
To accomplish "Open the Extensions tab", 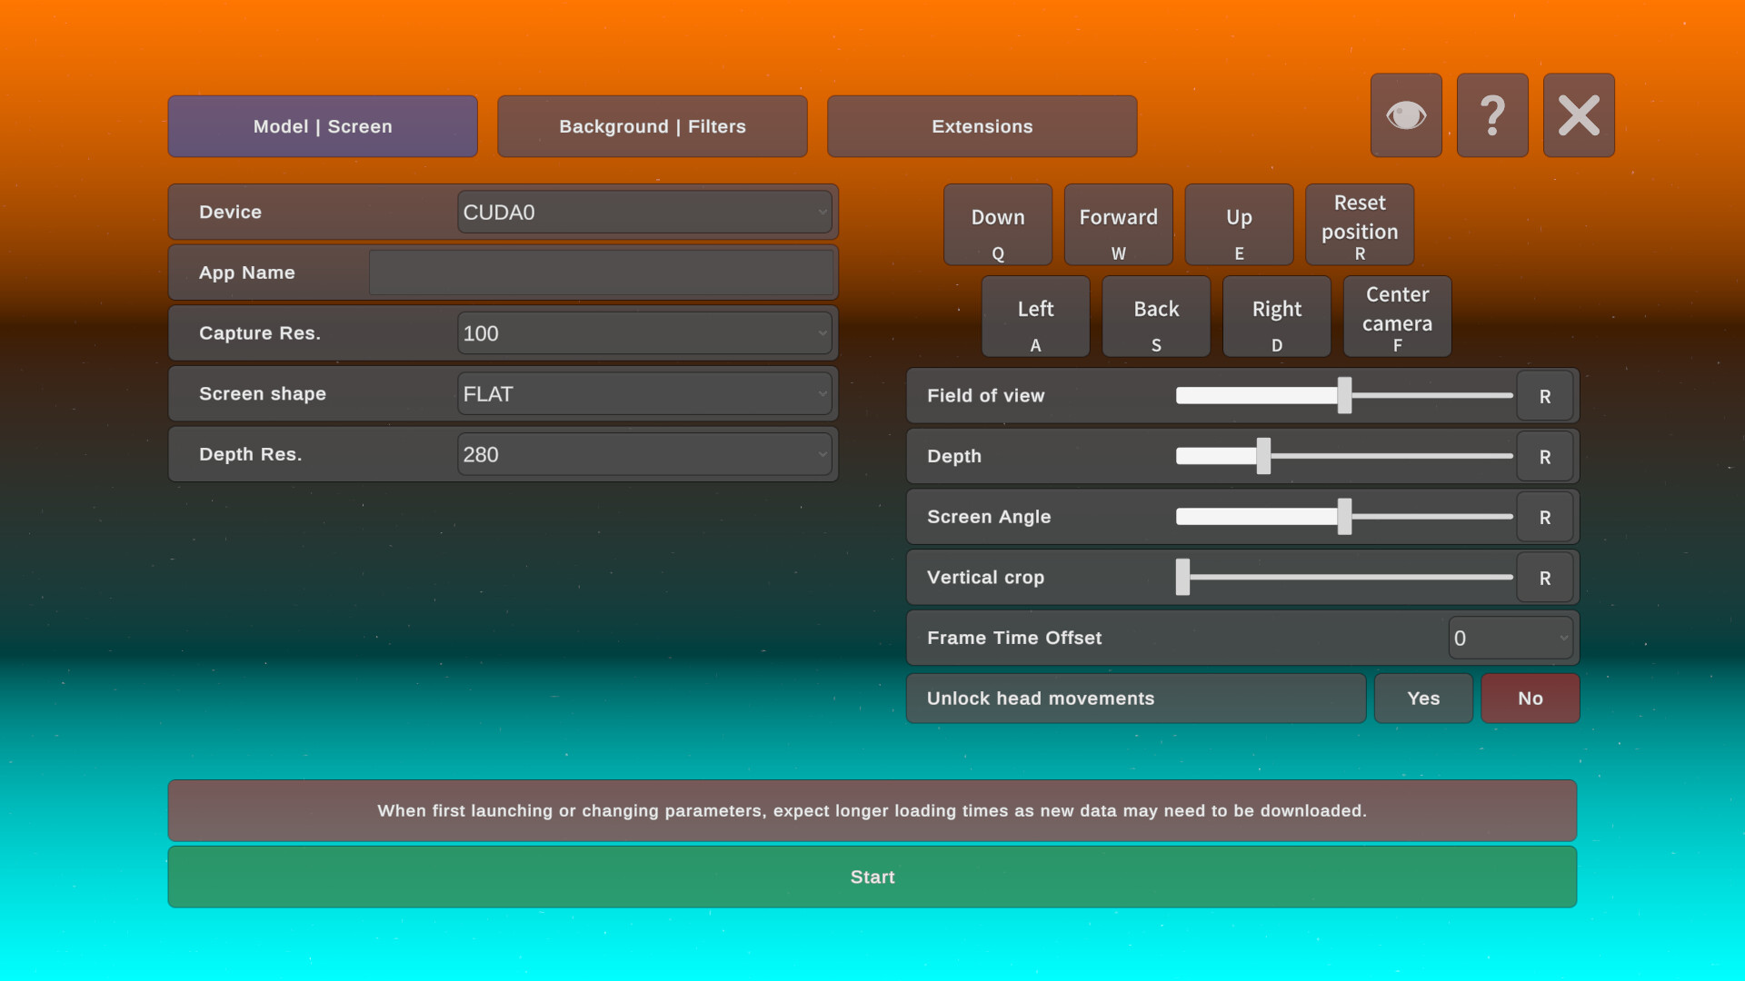I will [981, 126].
